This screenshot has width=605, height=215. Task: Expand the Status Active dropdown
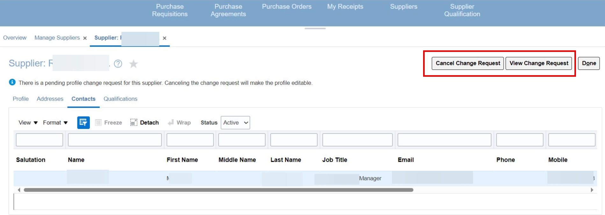[235, 123]
